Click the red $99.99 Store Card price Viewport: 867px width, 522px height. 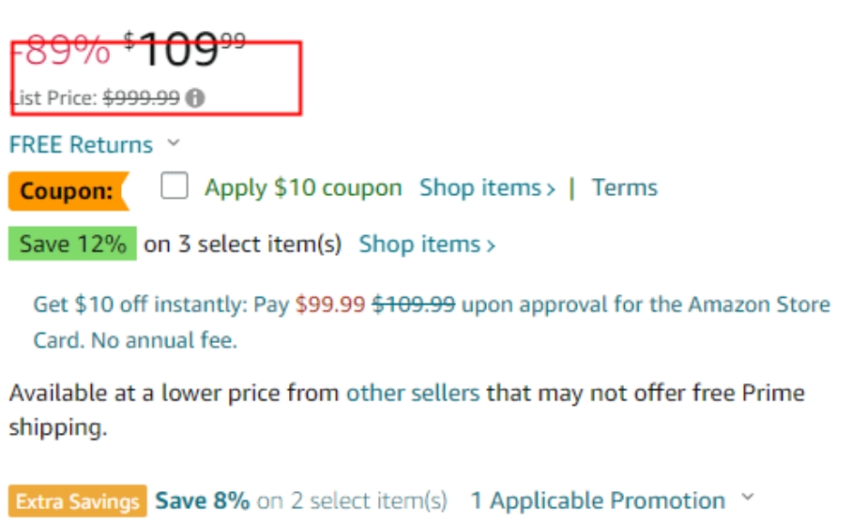click(330, 305)
